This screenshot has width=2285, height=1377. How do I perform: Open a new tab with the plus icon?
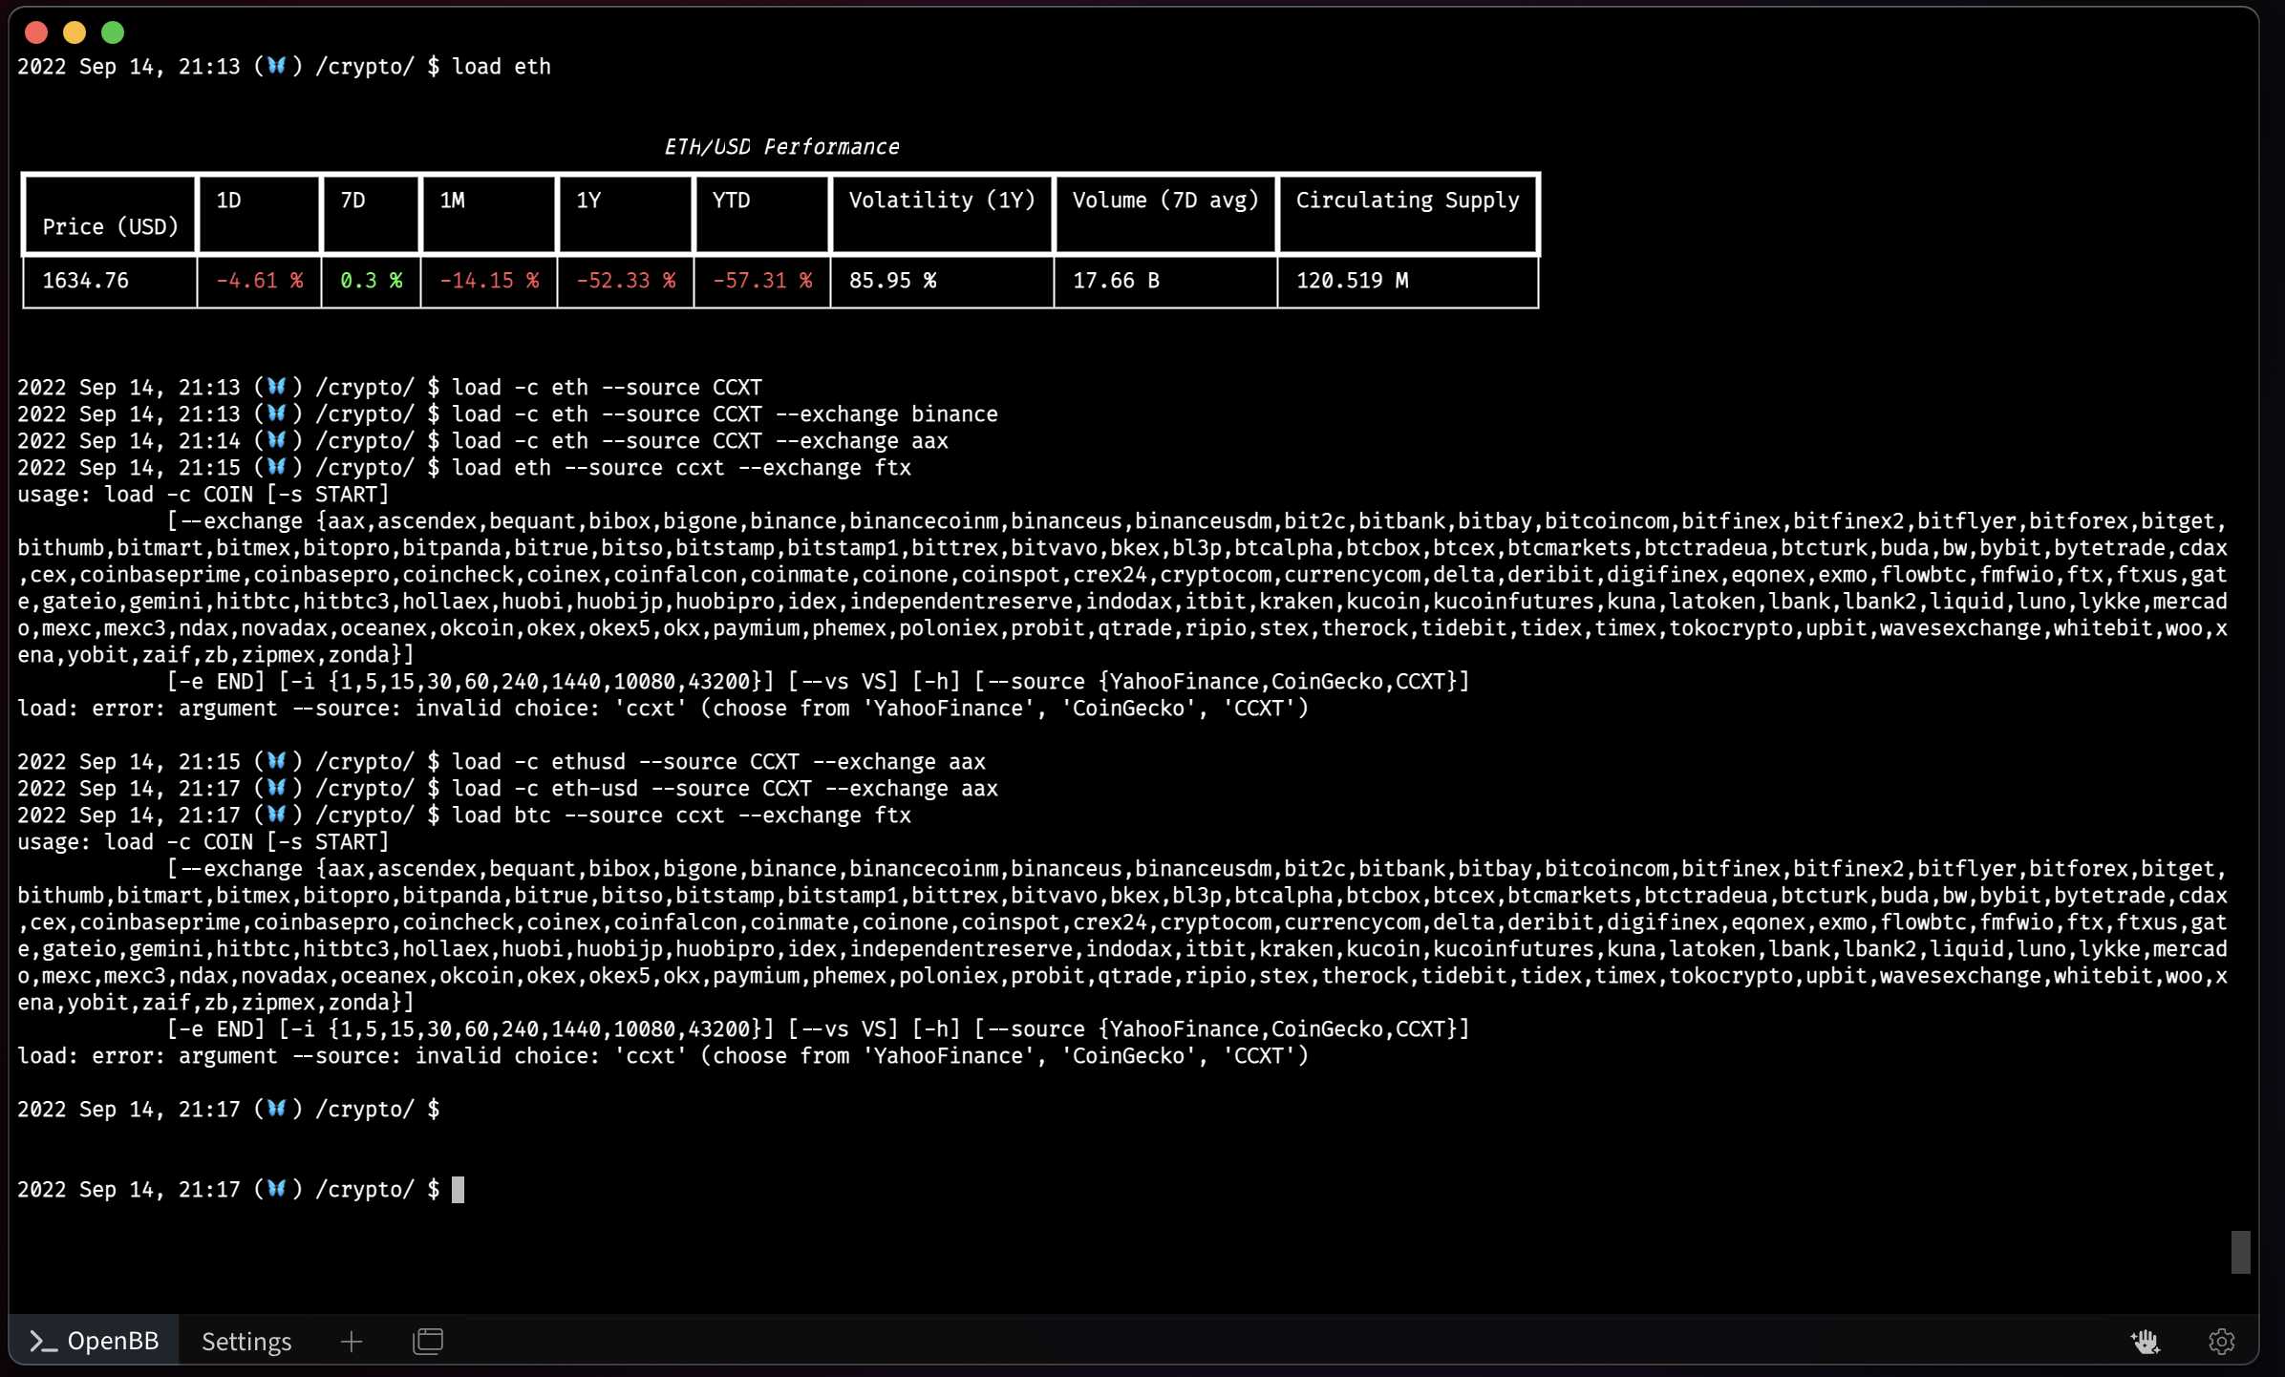pos(351,1341)
